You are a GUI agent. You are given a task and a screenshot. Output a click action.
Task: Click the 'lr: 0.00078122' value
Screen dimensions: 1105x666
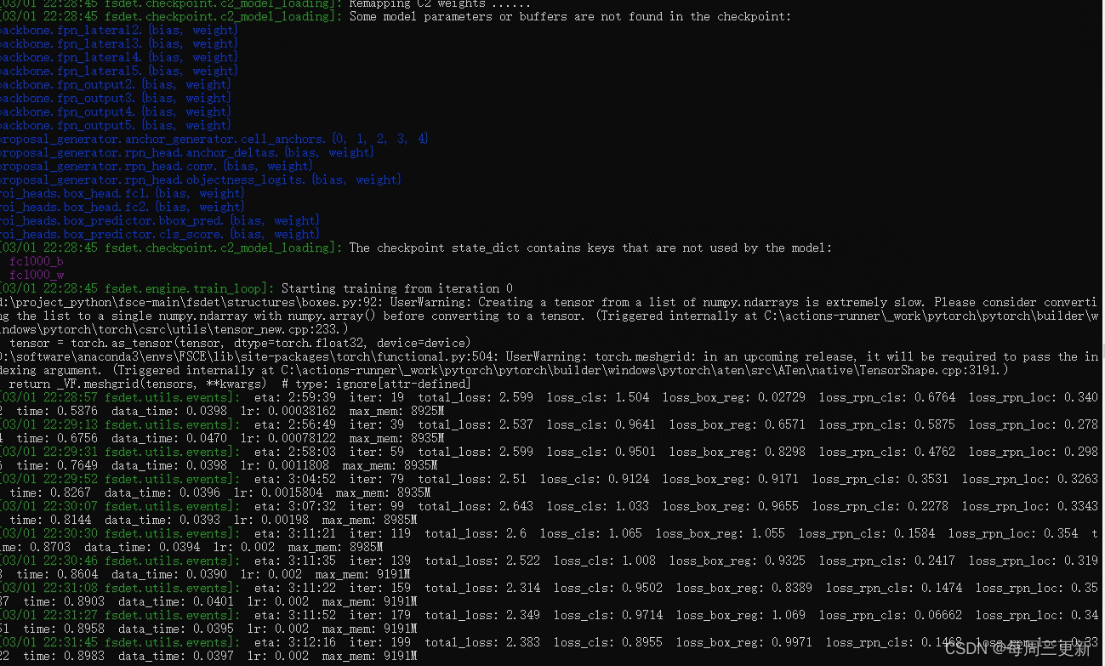pyautogui.click(x=288, y=438)
